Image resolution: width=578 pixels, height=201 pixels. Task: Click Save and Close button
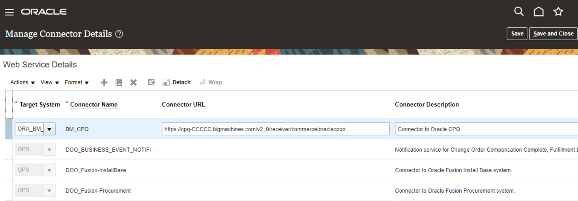(x=553, y=33)
